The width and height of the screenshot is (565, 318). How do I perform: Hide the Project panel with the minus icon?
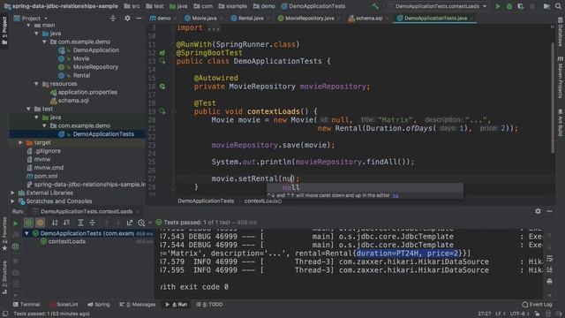pyautogui.click(x=139, y=18)
